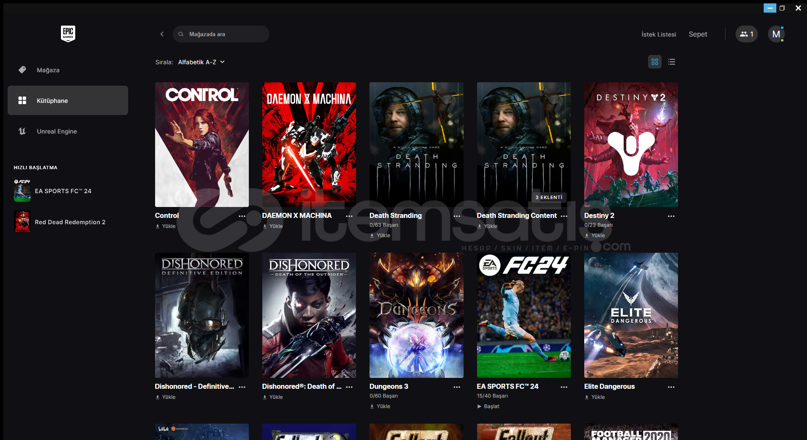Click the Mağazada ara search field
This screenshot has height=440, width=807.
pos(221,34)
